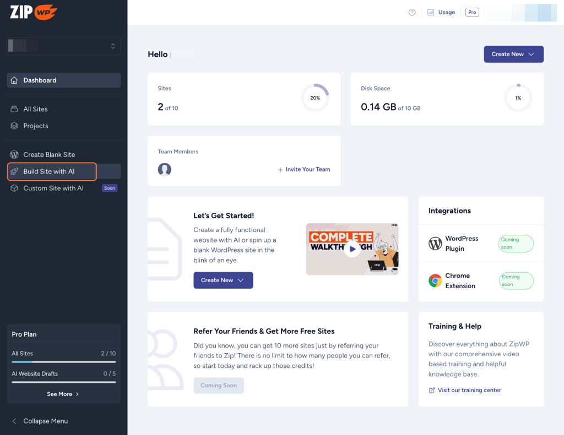Click the rocket icon for Build Site with AI
Image resolution: width=564 pixels, height=435 pixels.
[x=13, y=171]
